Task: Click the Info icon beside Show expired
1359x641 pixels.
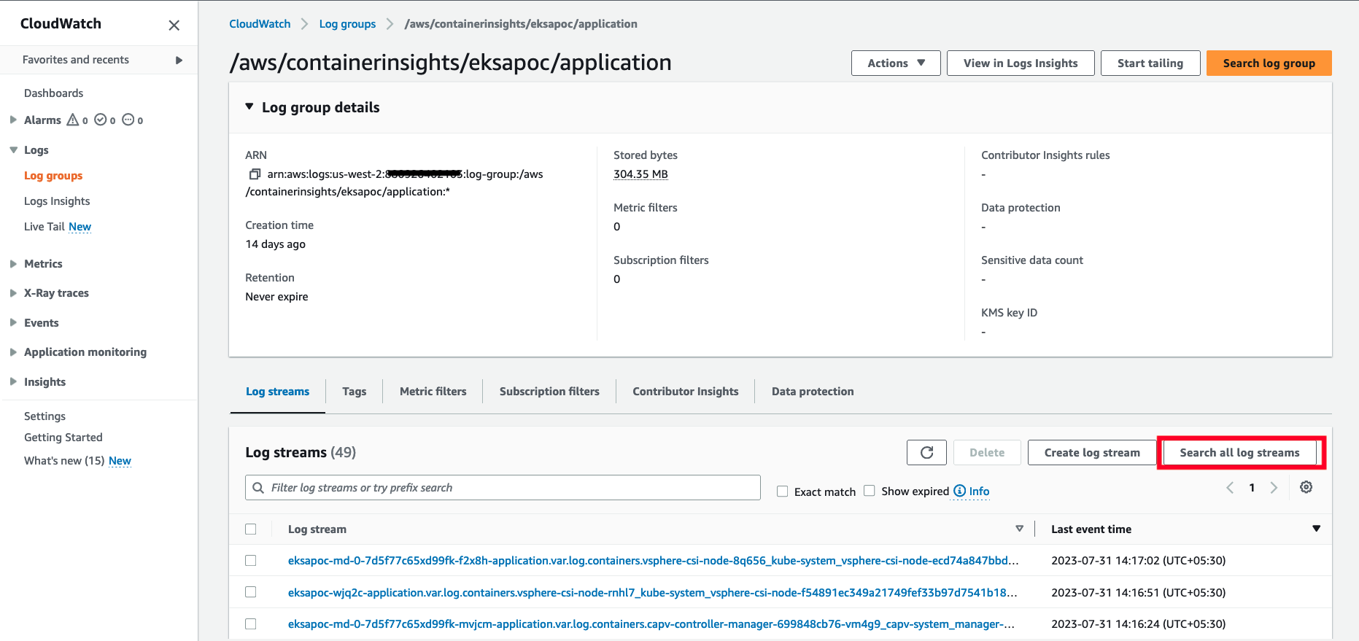Action: pyautogui.click(x=960, y=491)
